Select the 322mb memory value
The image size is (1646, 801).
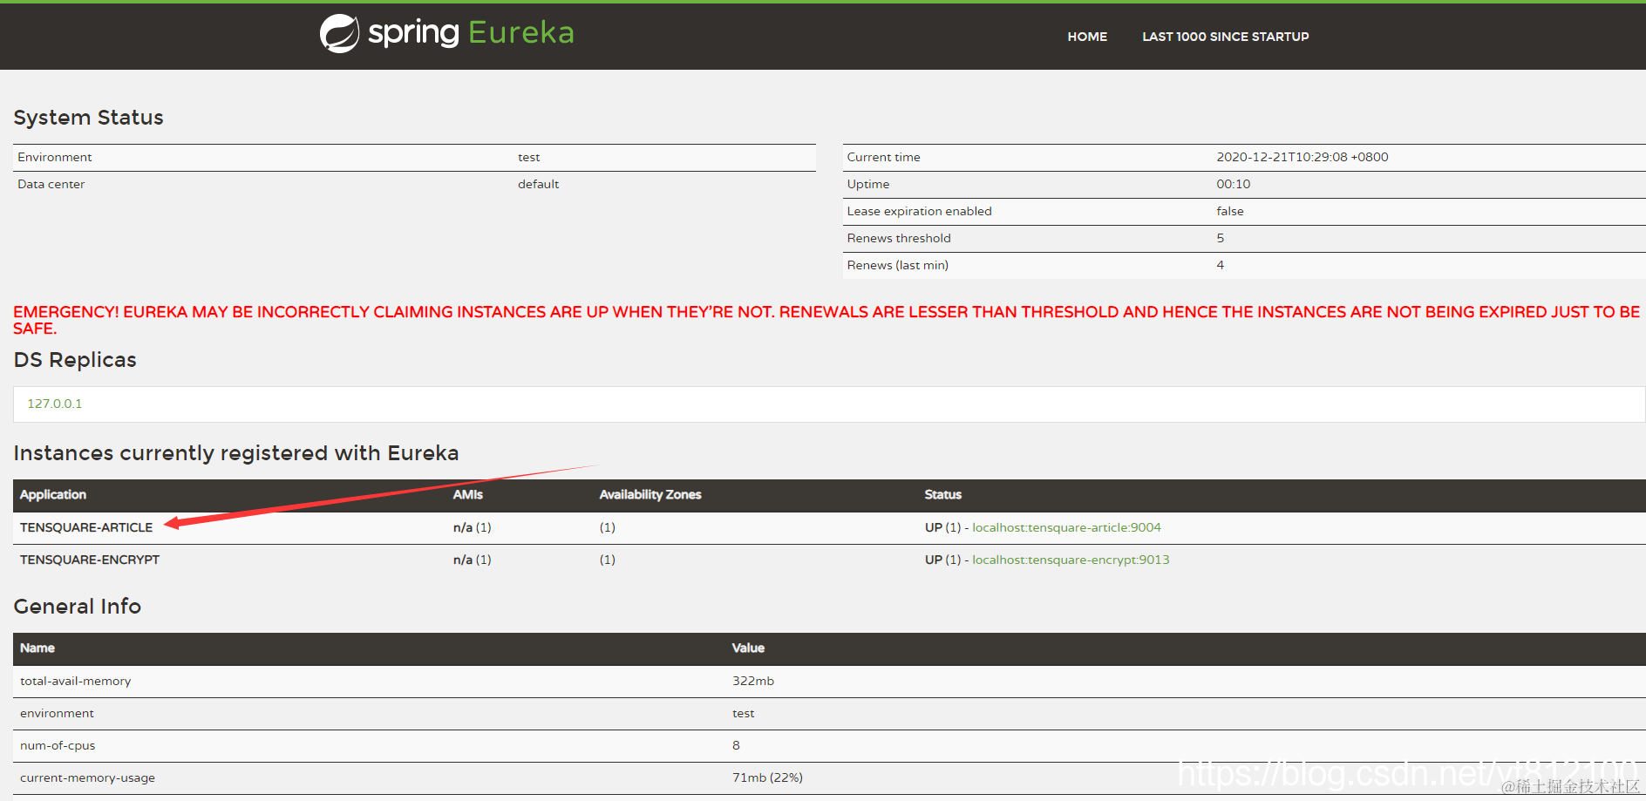point(752,681)
